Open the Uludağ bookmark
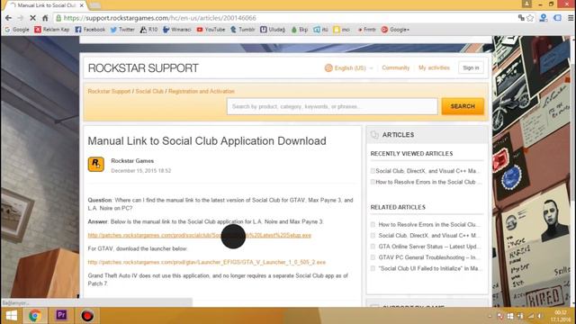Screen dimensions: 576x324 (273, 30)
